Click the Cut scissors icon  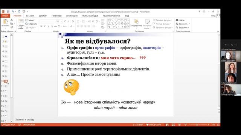12,20
